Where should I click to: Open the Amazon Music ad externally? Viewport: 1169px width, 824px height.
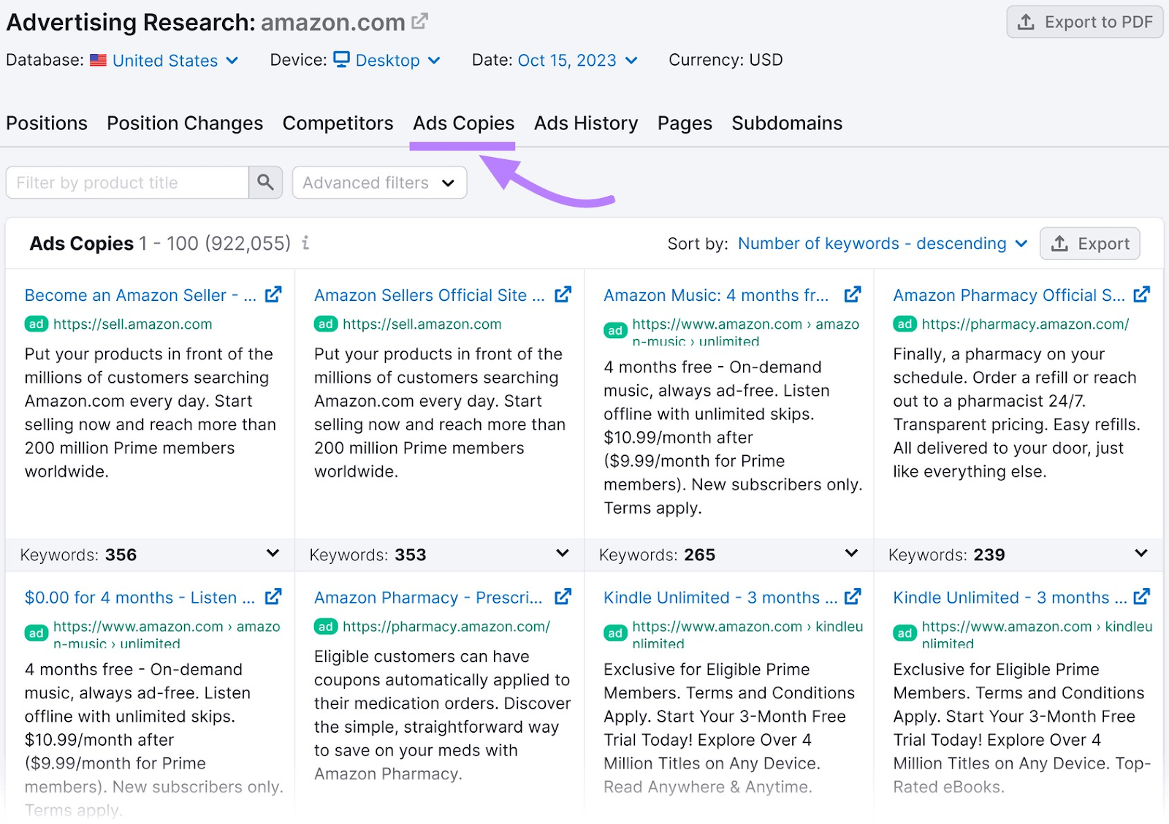pyautogui.click(x=853, y=294)
